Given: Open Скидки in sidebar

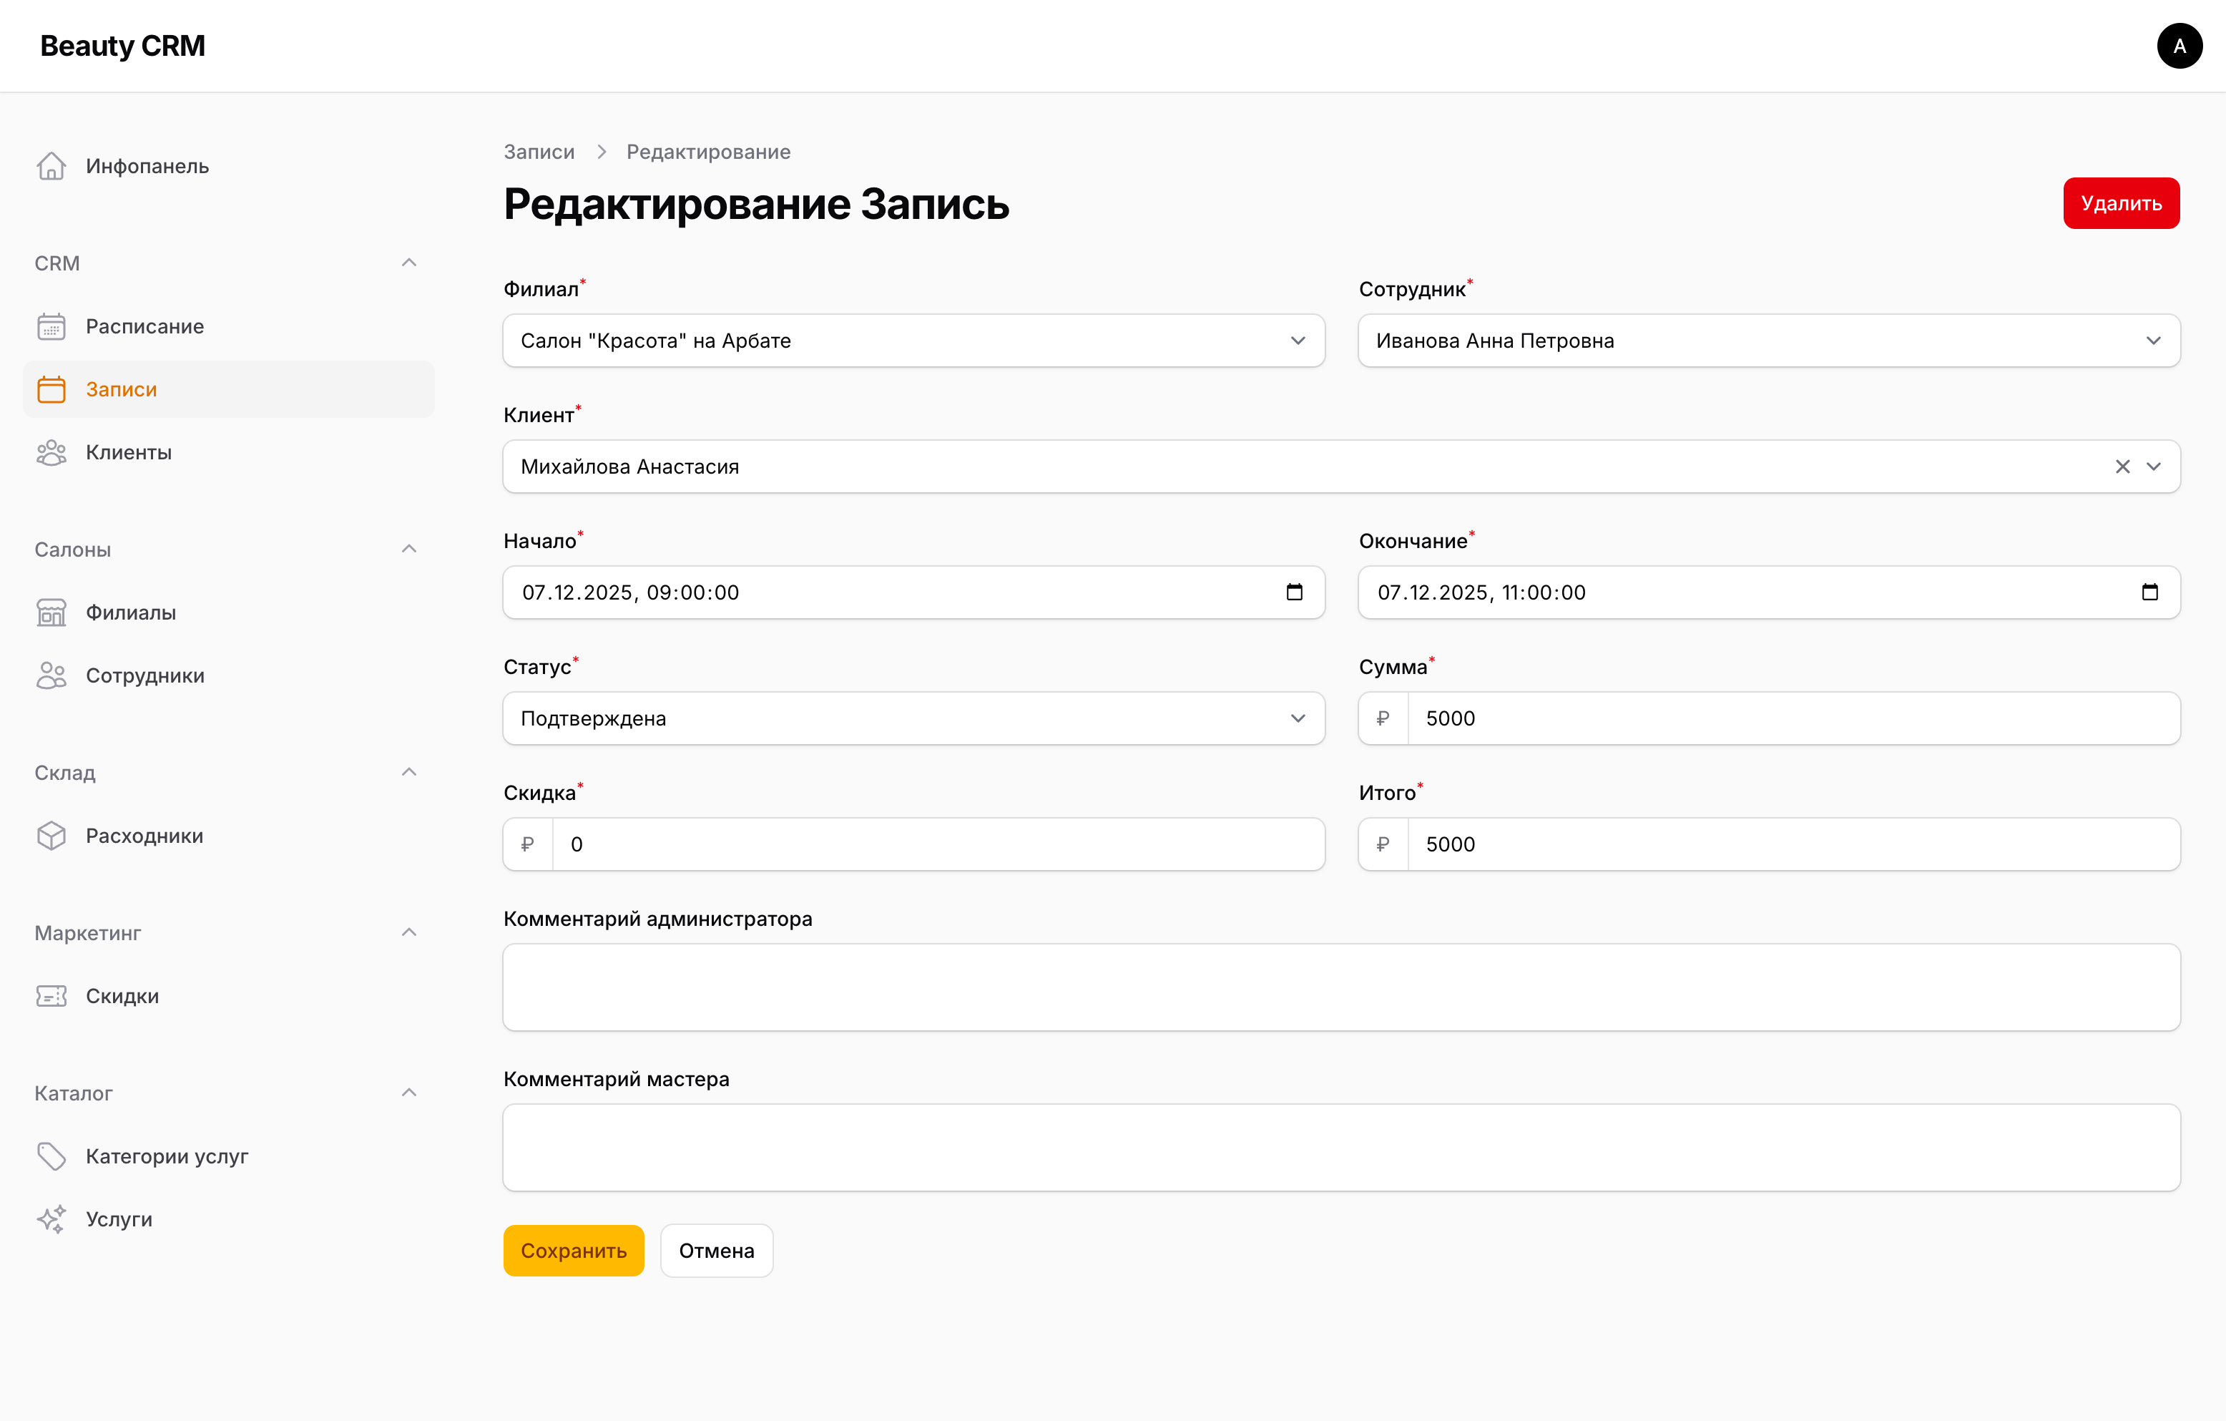Looking at the screenshot, I should pos(228,996).
